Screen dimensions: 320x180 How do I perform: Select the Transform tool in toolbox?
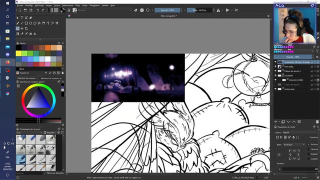point(18,28)
